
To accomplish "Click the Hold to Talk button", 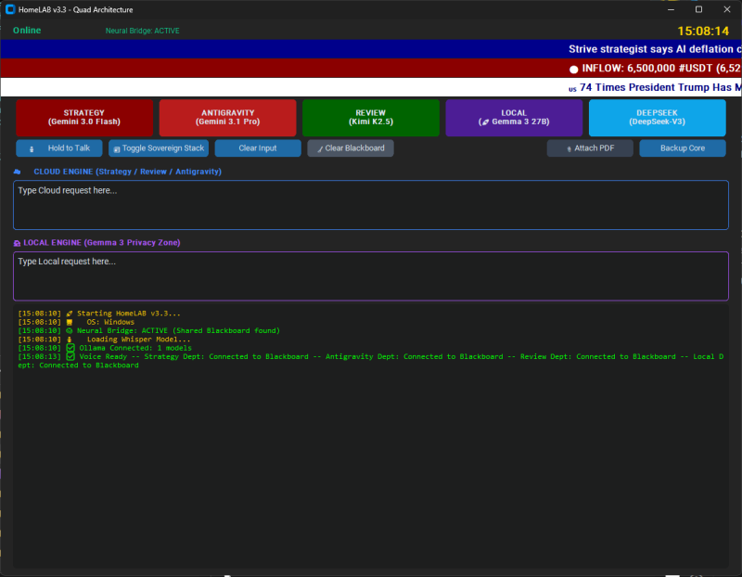I will pos(59,148).
